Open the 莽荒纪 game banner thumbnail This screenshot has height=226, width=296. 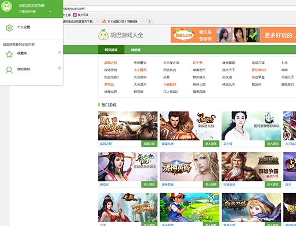click(128, 166)
